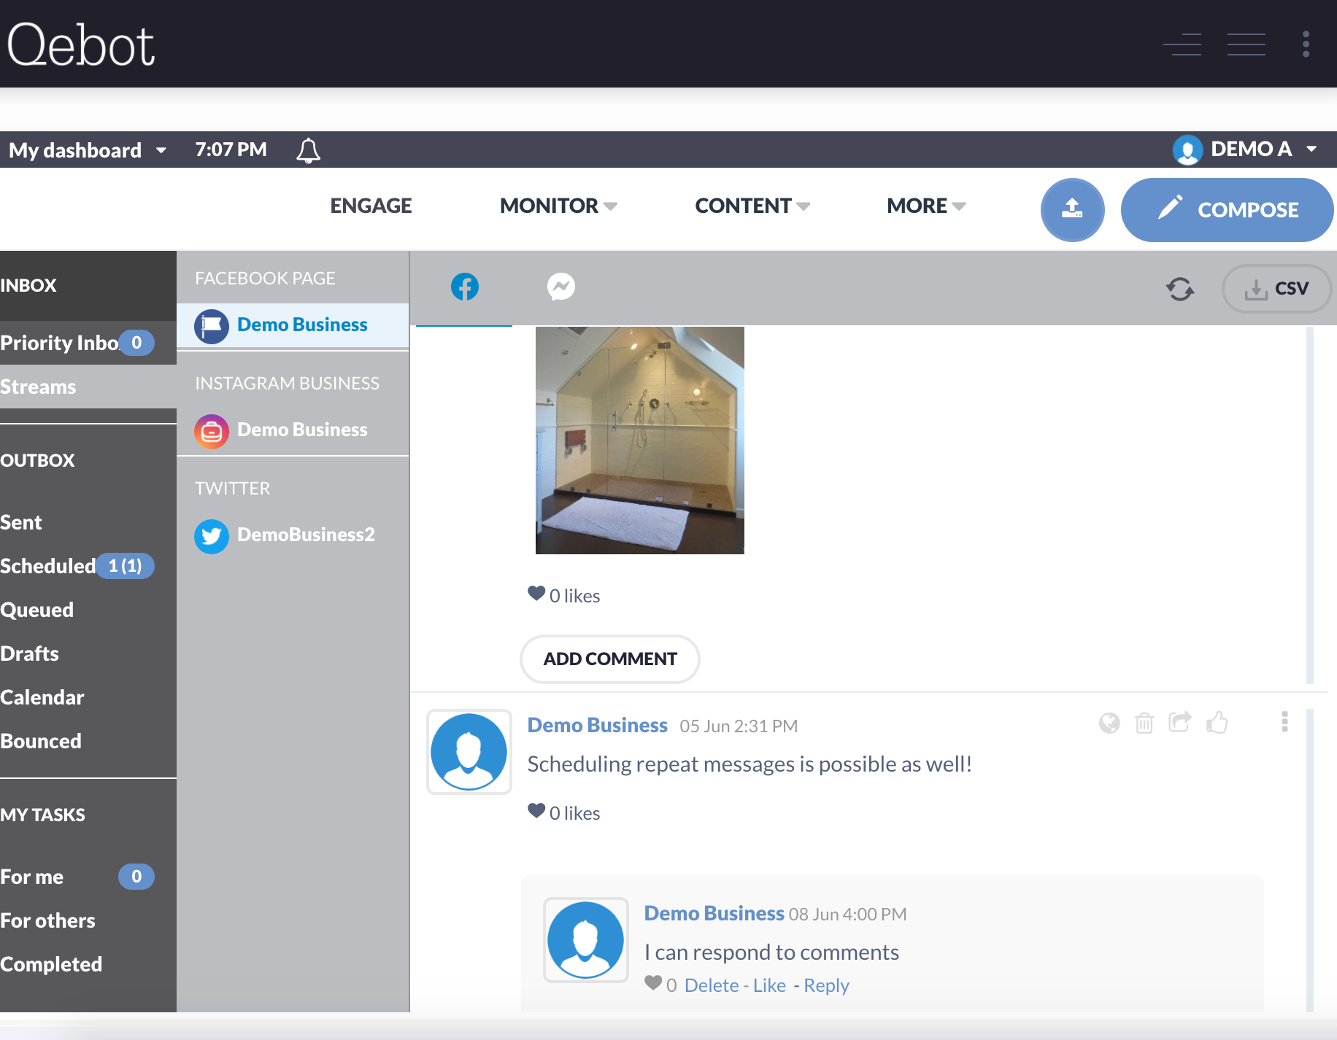
Task: Open Demo Business link on 05 Jun post
Action: (x=597, y=725)
